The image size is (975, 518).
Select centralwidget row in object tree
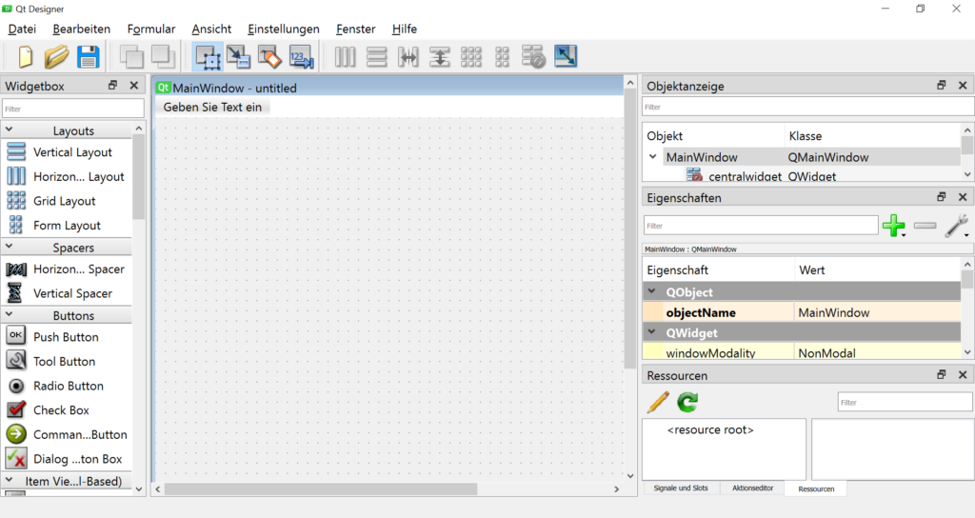(802, 176)
